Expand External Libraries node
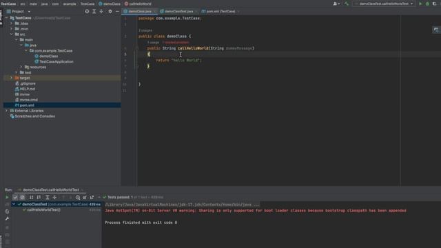Viewport: 441px width, 248px height. click(x=7, y=110)
